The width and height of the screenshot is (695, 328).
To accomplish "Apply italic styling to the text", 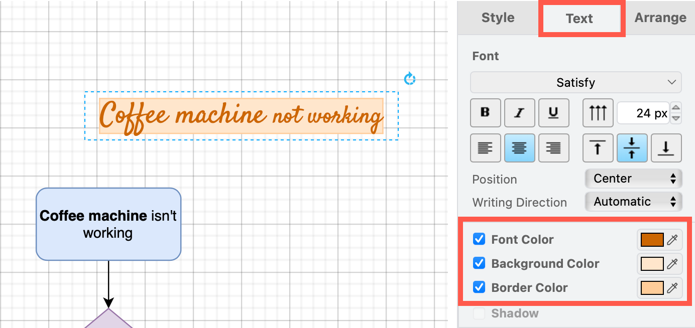I will pos(519,112).
